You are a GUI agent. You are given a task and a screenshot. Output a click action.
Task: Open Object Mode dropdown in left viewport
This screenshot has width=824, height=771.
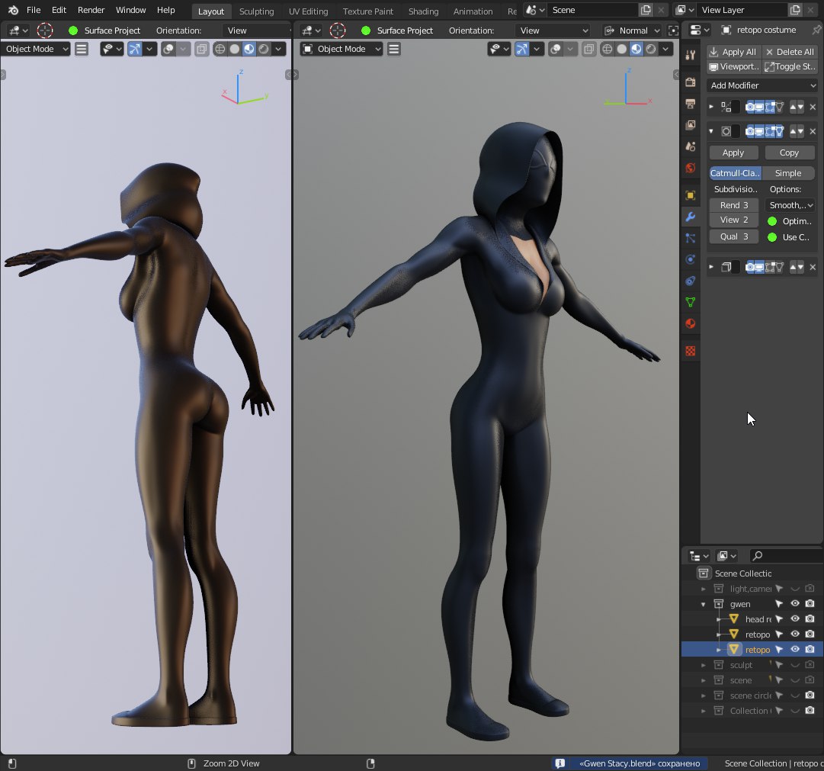click(x=36, y=49)
